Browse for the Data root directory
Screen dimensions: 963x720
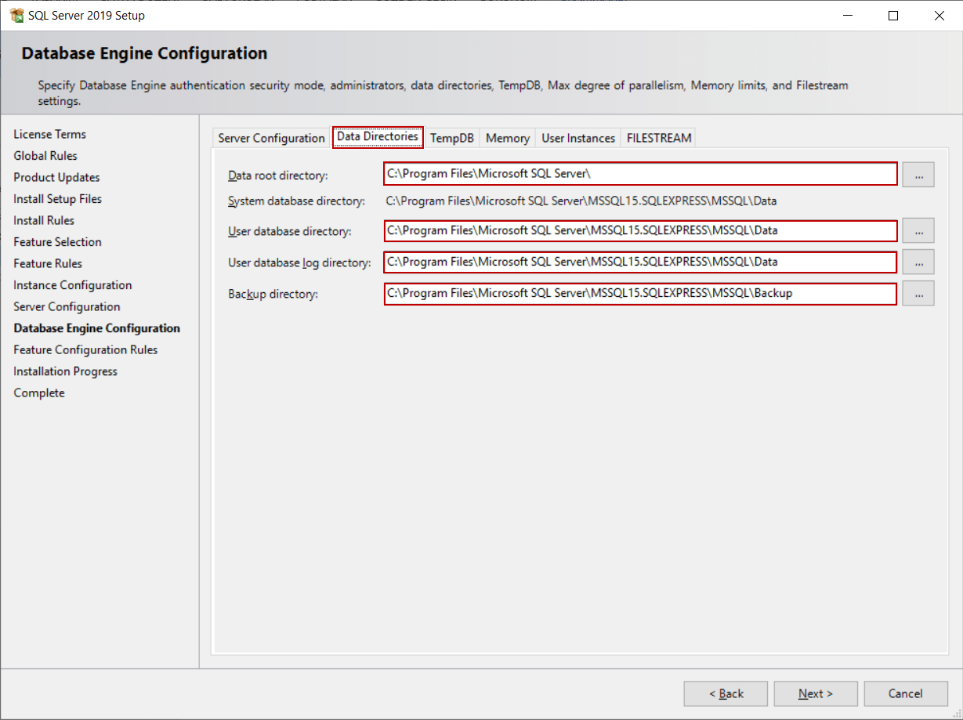(918, 174)
